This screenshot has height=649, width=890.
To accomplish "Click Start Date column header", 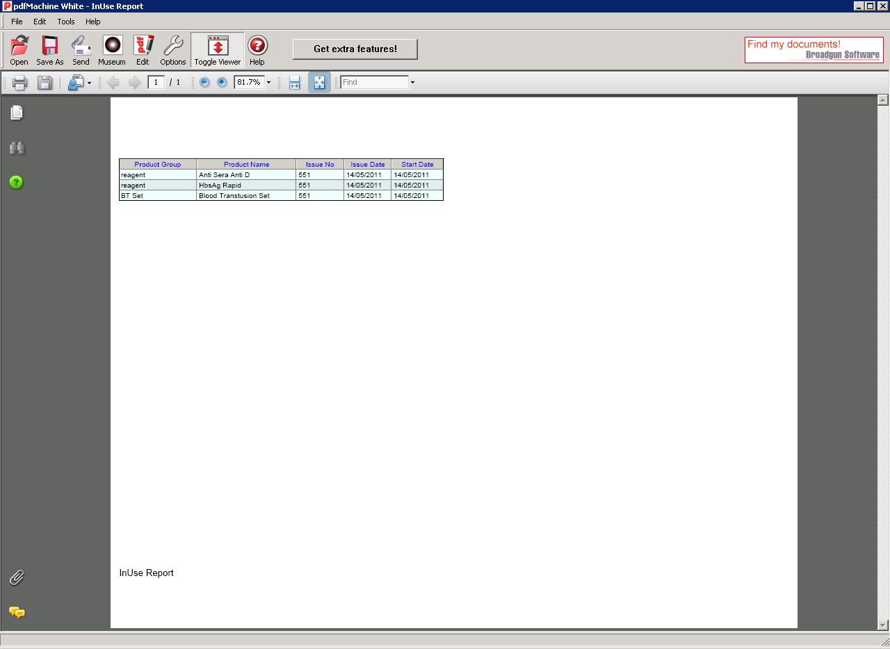I will point(417,165).
